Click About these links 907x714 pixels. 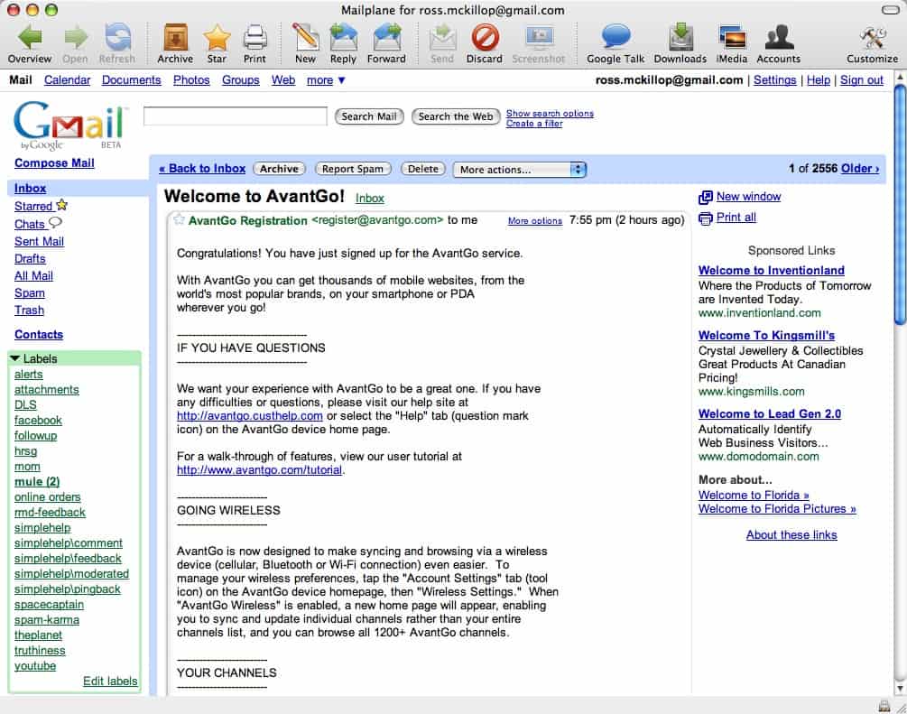coord(791,534)
